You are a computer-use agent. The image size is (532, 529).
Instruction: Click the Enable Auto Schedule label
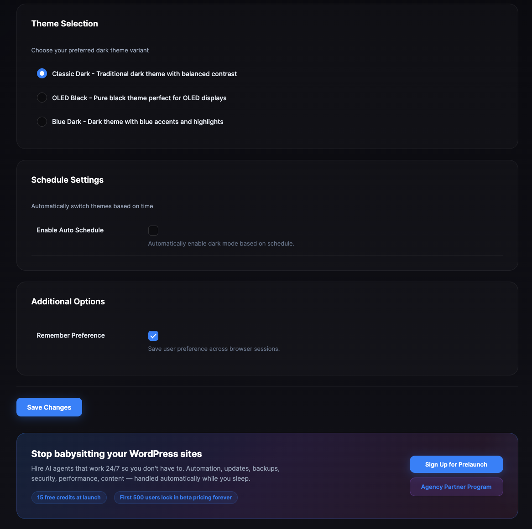(x=70, y=230)
